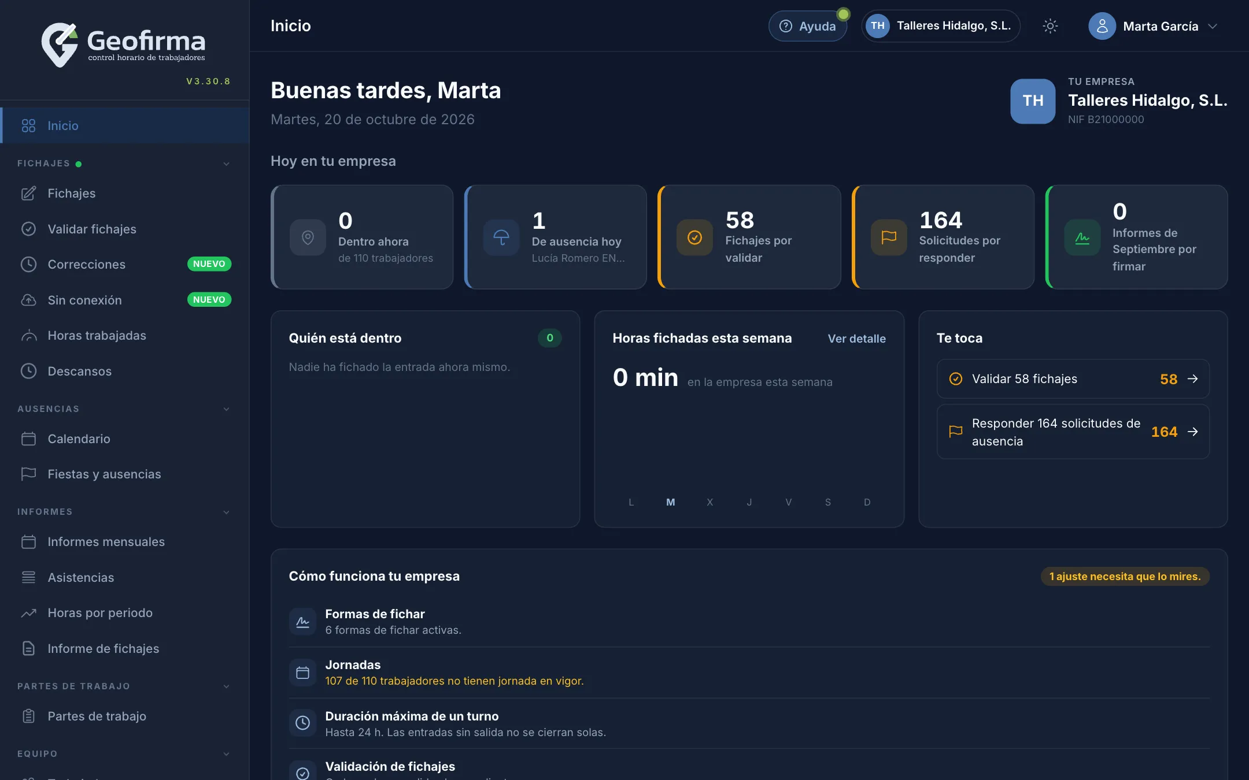This screenshot has width=1249, height=780.
Task: Go to Inicio in sidebar
Action: 124,125
